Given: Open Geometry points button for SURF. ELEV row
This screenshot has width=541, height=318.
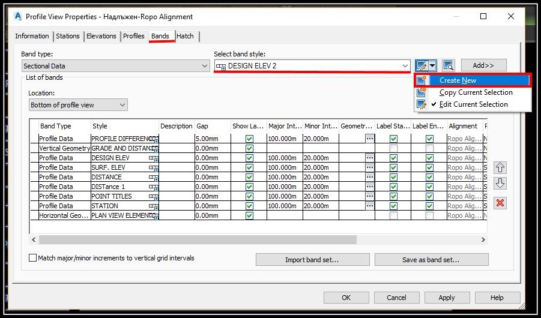Looking at the screenshot, I should pos(369,167).
